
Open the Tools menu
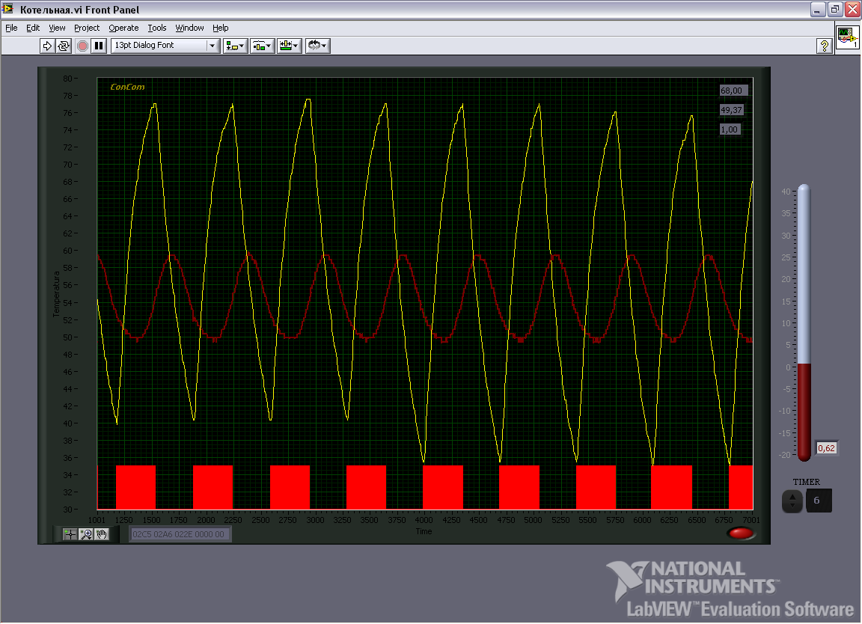tap(157, 28)
